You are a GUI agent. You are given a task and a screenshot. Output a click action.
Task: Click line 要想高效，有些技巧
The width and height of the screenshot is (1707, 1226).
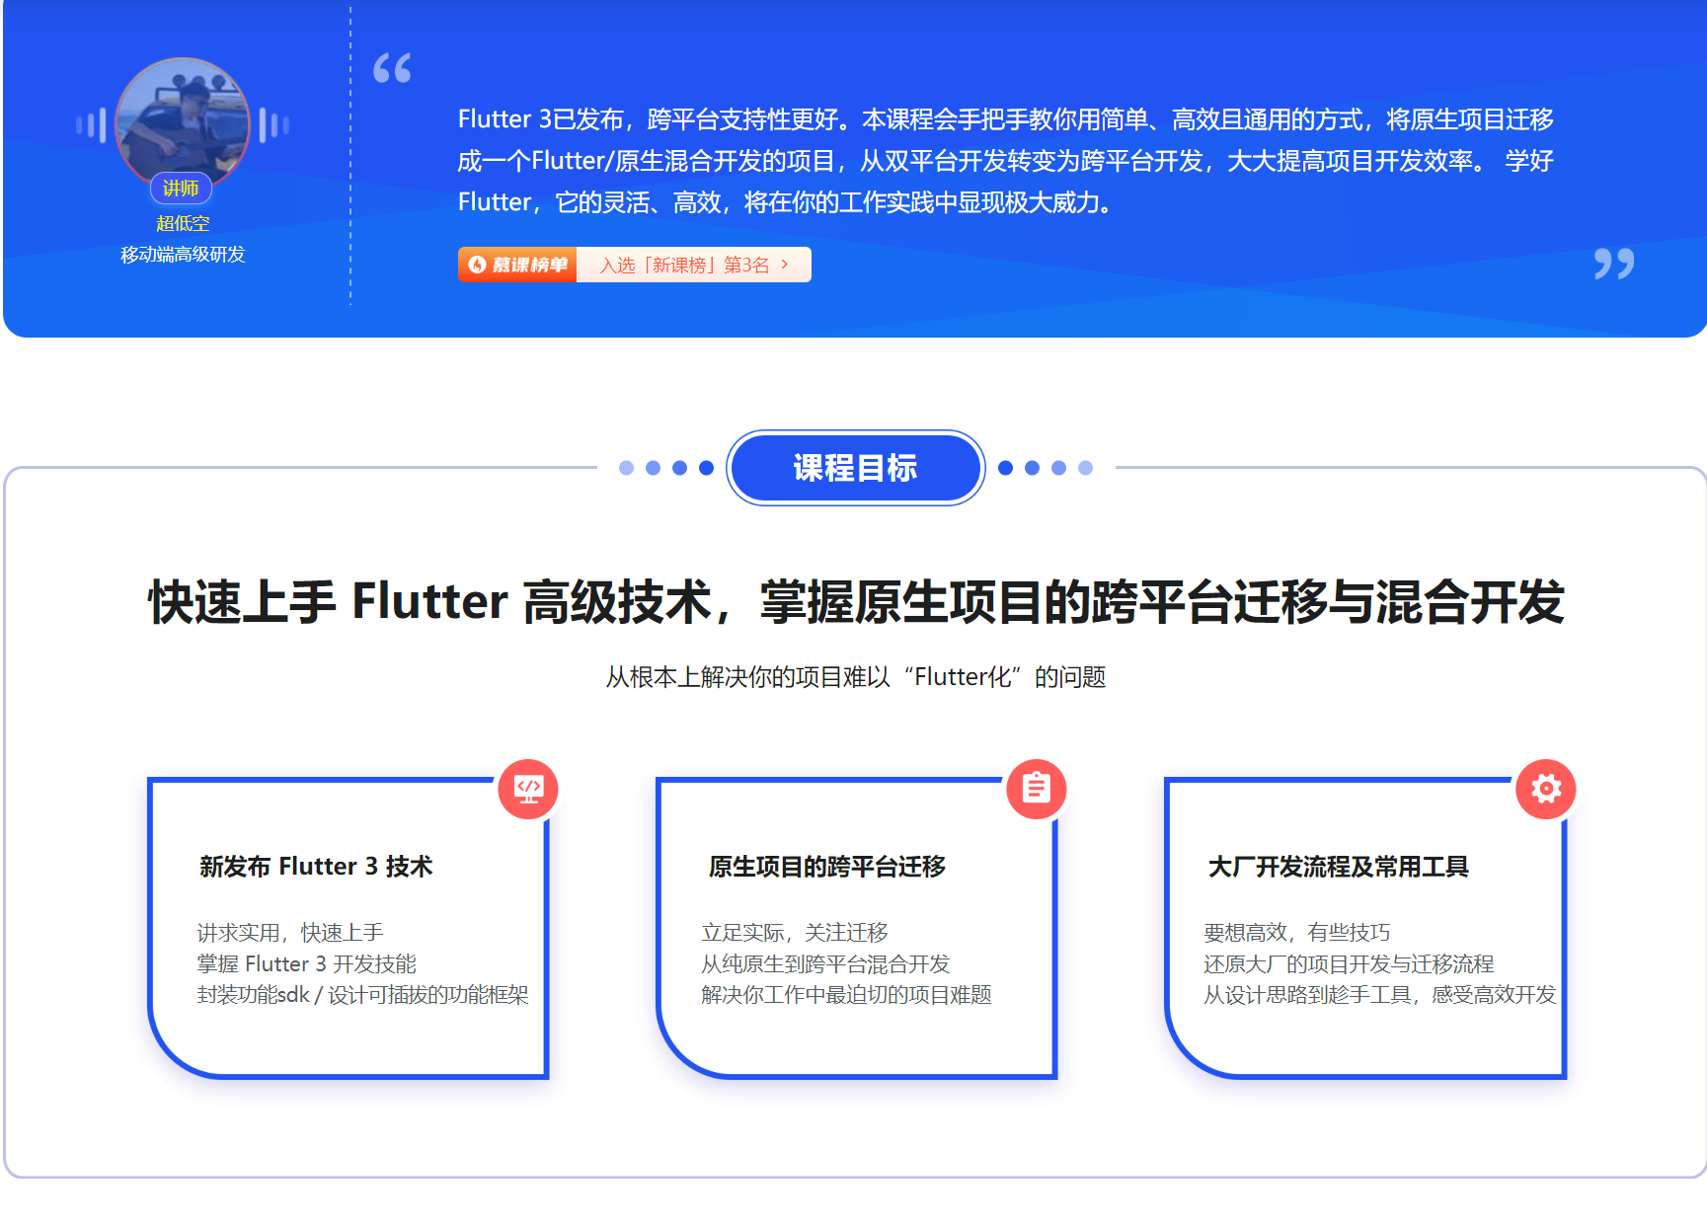click(x=1296, y=933)
